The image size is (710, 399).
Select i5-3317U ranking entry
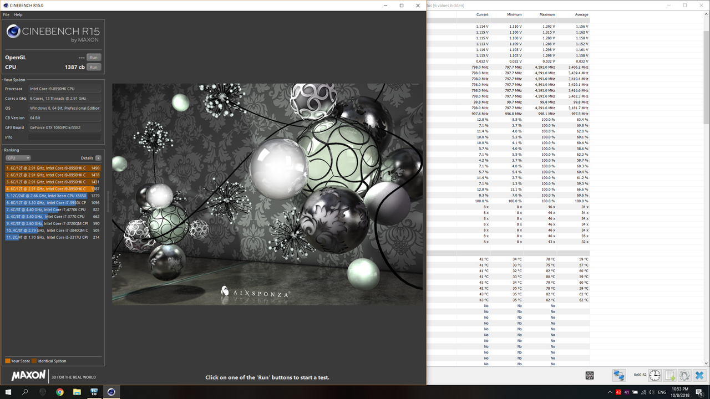point(53,237)
